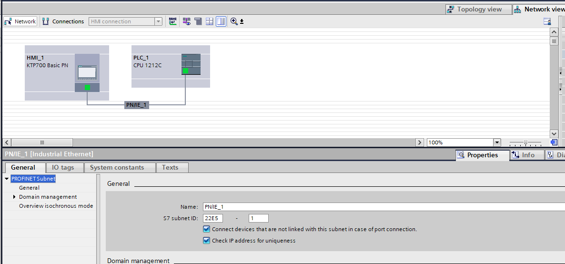Click the HMI_1 green PROFINET port
Screen dimensions: 565x264
(x=87, y=87)
